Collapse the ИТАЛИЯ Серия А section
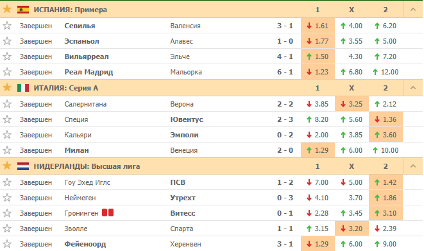 tap(413, 88)
